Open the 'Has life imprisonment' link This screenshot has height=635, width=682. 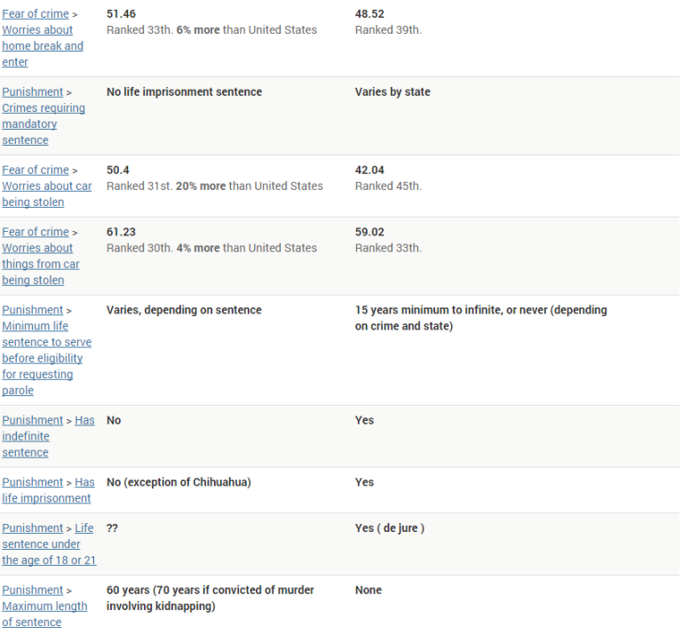click(x=46, y=498)
